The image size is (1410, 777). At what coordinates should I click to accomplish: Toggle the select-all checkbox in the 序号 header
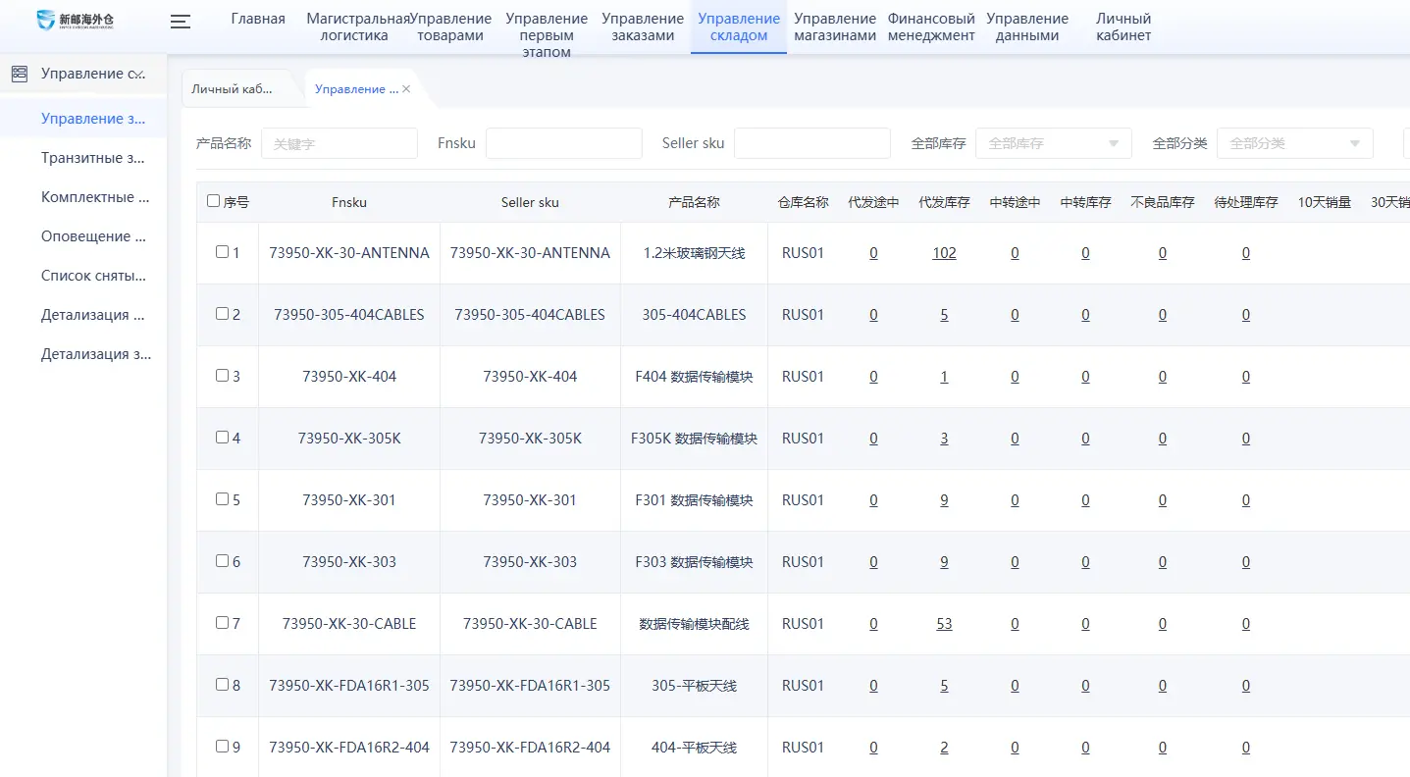[x=211, y=200]
